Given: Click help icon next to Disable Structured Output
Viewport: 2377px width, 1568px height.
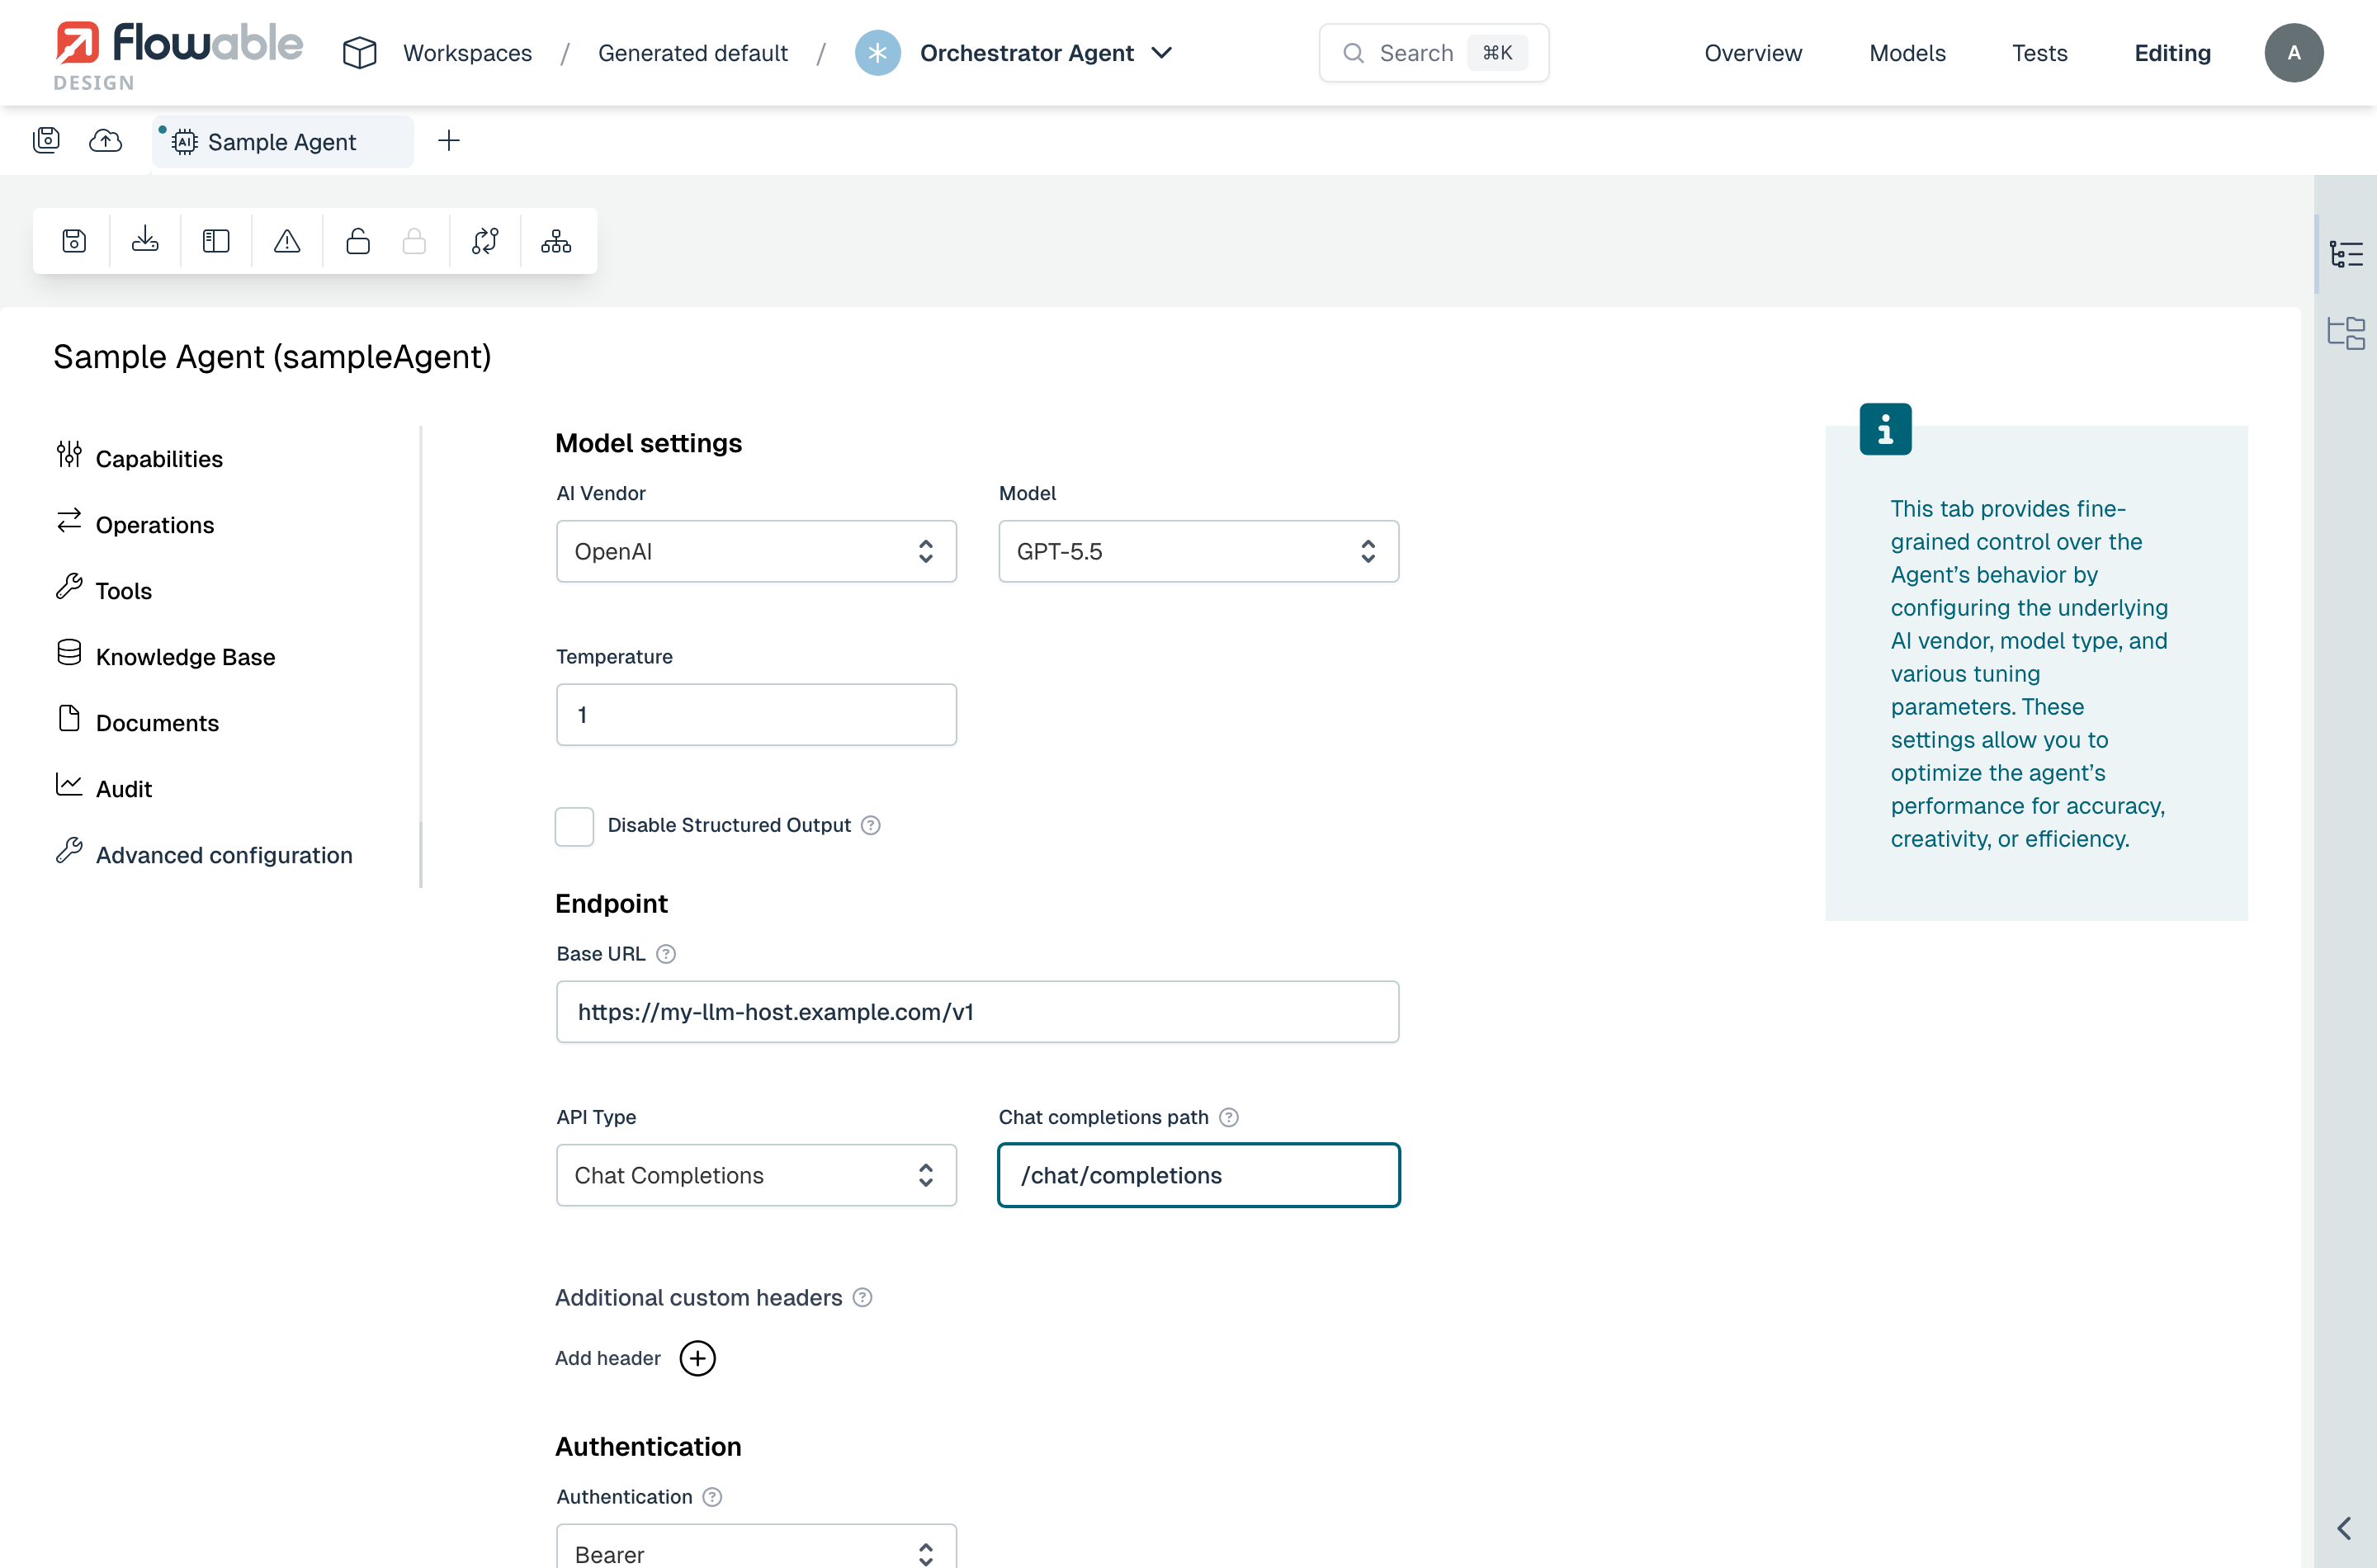Looking at the screenshot, I should [870, 825].
